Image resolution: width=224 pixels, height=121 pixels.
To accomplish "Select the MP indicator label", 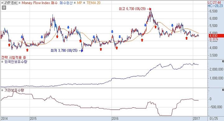I will coord(79,3).
